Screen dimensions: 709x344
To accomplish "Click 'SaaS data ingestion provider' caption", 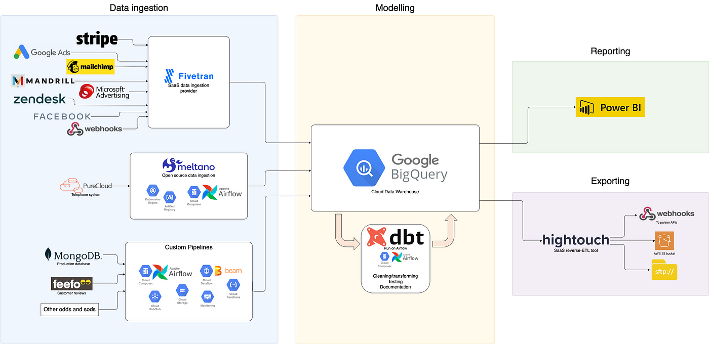I will [x=188, y=88].
